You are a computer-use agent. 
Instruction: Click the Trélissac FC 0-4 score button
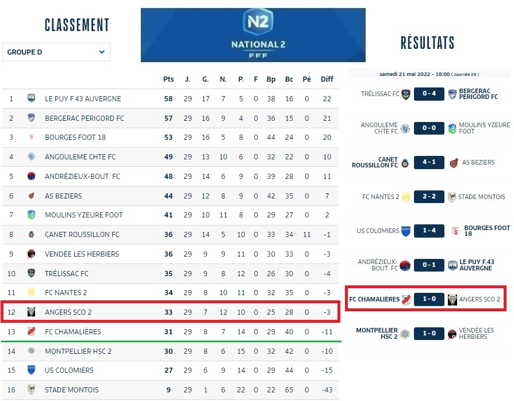(x=429, y=94)
